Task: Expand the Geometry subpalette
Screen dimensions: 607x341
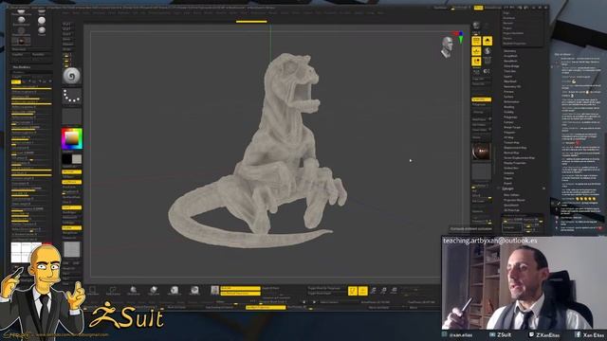Action: pyautogui.click(x=510, y=51)
